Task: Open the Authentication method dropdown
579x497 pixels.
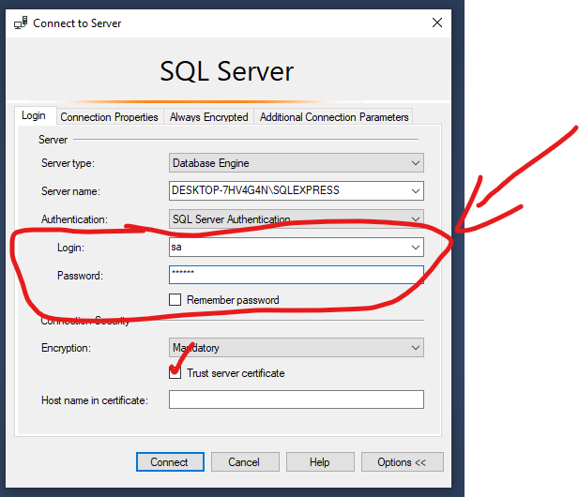Action: [416, 218]
